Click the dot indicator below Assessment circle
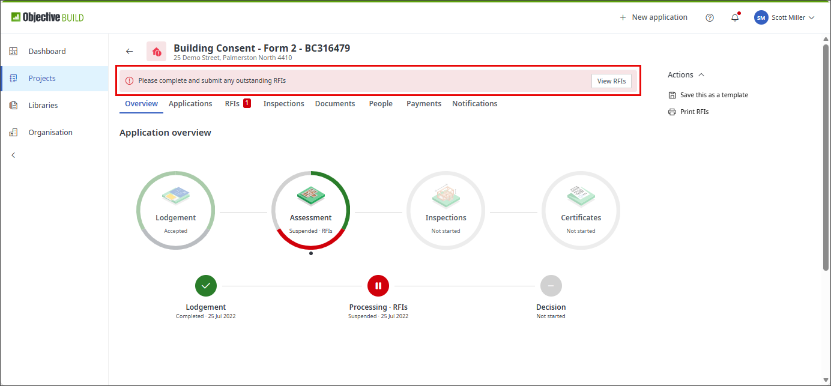Viewport: 831px width, 386px height. (x=310, y=253)
